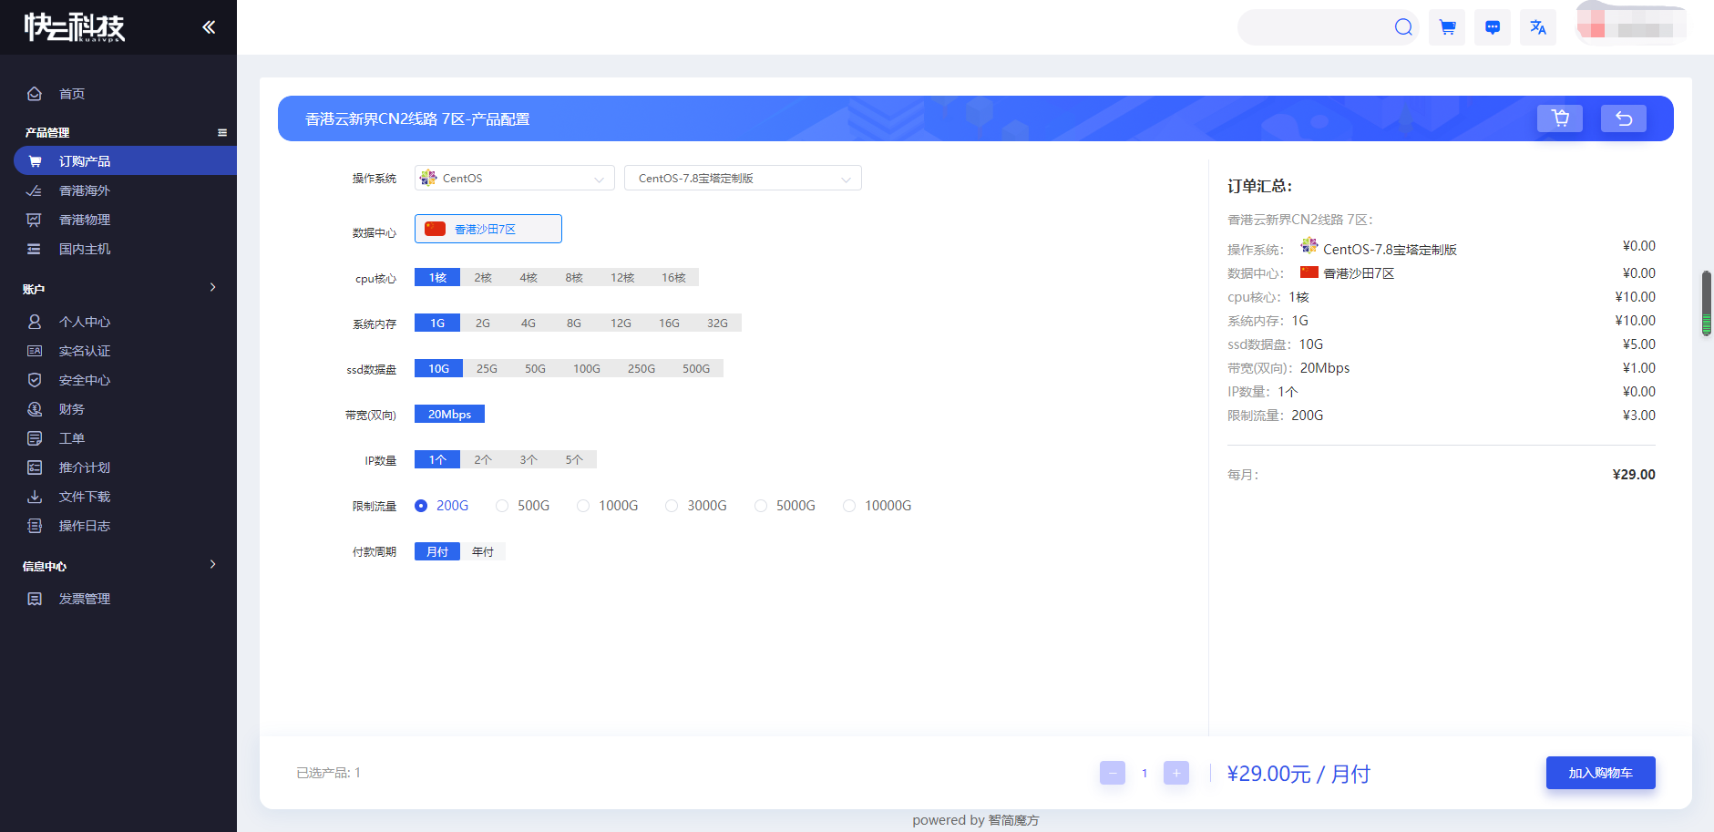The width and height of the screenshot is (1714, 832).
Task: Open the CentOS operating system dropdown
Action: pos(514,179)
